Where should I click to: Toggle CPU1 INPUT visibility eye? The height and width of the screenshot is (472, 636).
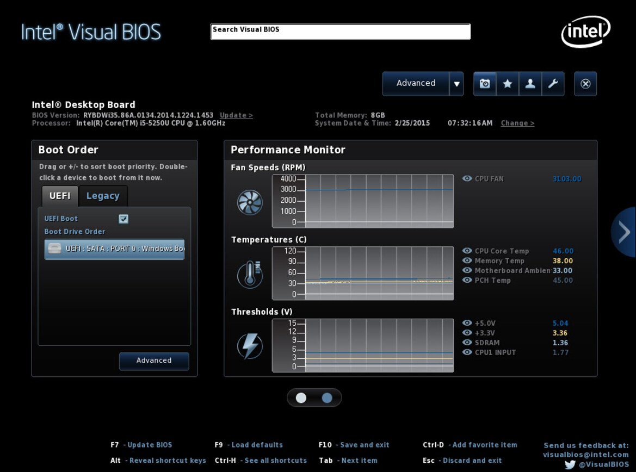[x=467, y=352]
